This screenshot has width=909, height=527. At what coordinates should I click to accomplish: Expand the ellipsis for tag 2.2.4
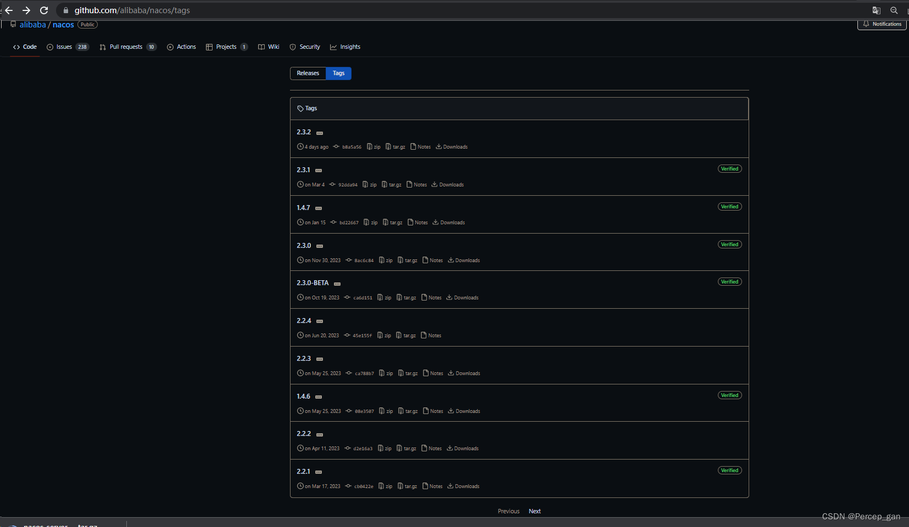tap(320, 321)
